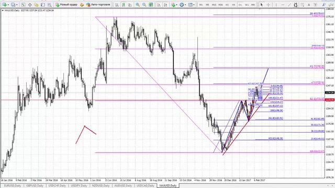Toggle chart auto scroll

[x=159, y=5]
